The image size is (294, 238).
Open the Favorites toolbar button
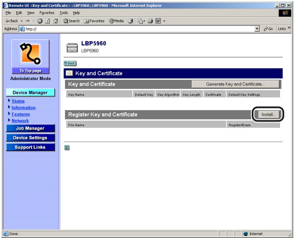point(94,21)
